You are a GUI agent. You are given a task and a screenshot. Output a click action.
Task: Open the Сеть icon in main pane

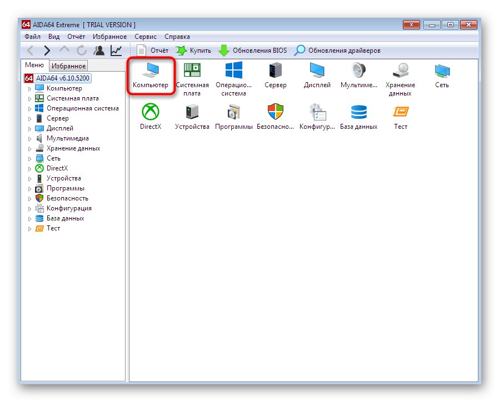442,76
